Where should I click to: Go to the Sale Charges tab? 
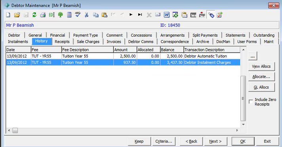tap(88, 41)
